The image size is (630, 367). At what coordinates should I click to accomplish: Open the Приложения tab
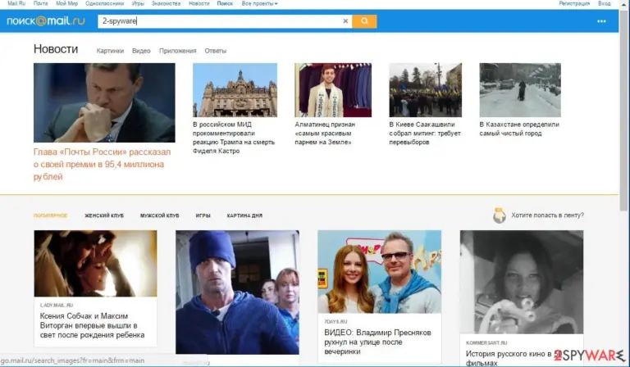(x=177, y=51)
